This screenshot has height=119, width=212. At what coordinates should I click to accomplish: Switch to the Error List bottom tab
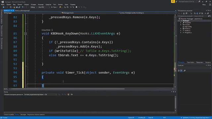point(9,115)
